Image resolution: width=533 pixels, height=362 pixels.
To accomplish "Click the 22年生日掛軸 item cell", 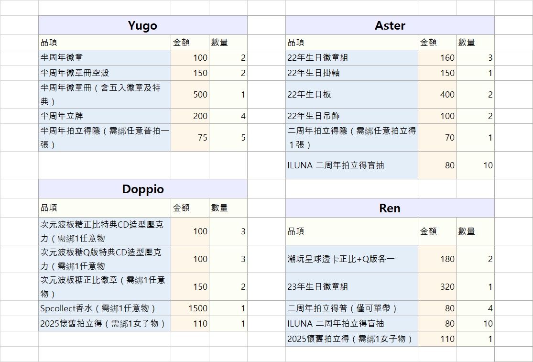I will pos(351,73).
